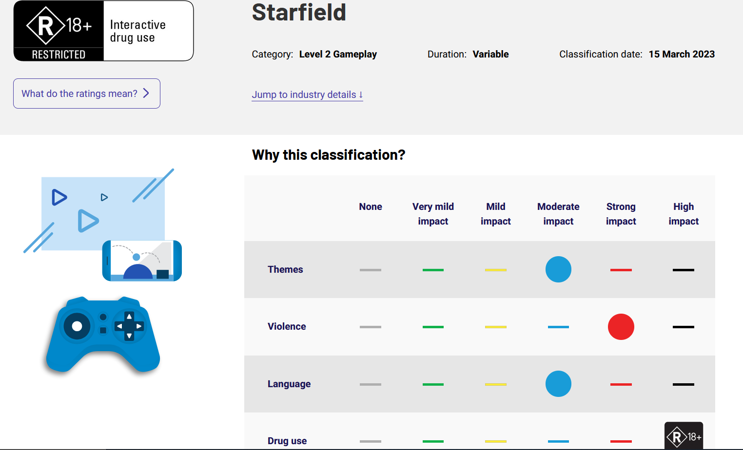
Task: Click the black High impact dash in Violence row
Action: pos(684,327)
